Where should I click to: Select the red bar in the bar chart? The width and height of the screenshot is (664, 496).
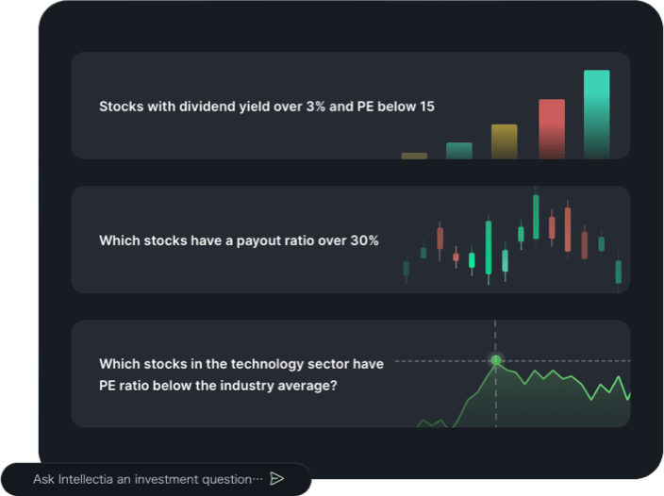[x=552, y=128]
